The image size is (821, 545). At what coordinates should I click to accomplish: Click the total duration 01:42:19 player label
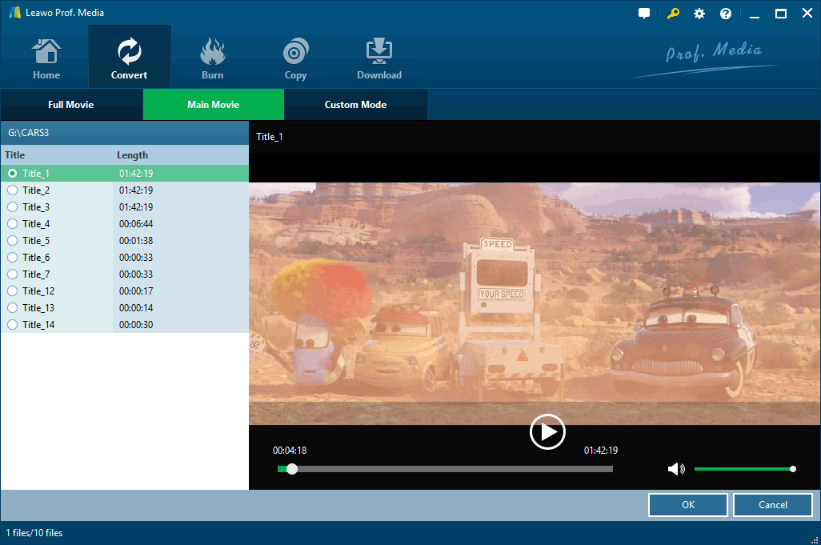(x=601, y=451)
